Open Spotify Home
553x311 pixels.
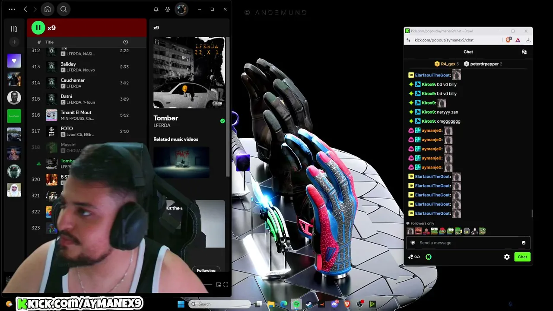pos(48,9)
